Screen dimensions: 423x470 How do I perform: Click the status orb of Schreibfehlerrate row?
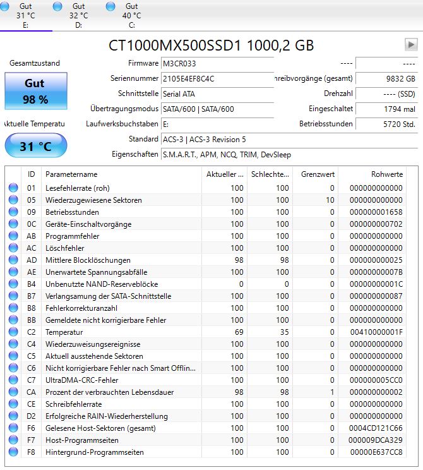13,404
